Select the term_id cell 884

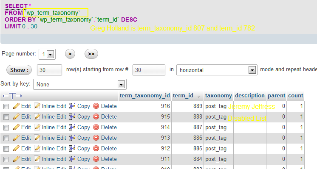(x=188, y=159)
